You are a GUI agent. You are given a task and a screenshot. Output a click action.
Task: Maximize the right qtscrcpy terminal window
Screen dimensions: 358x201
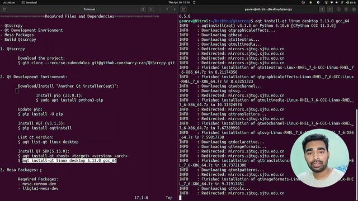pos(346,9)
